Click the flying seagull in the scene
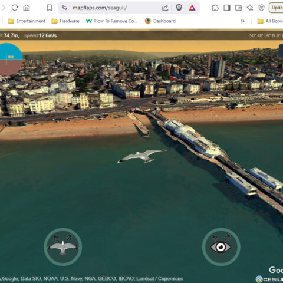The height and width of the screenshot is (283, 283). tap(142, 156)
